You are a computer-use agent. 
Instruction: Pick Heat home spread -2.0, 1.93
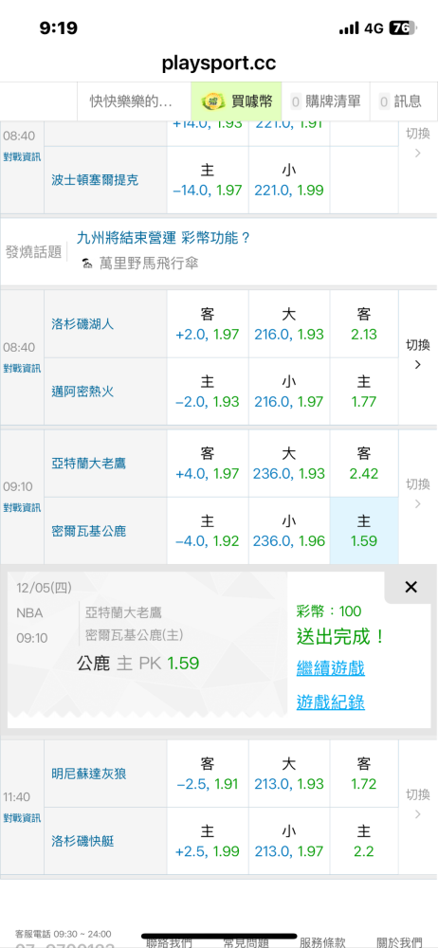pyautogui.click(x=208, y=392)
